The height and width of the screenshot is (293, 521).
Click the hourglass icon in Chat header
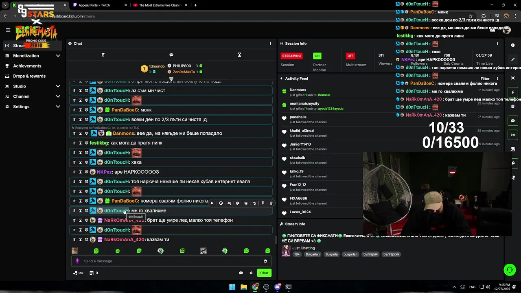(x=239, y=55)
